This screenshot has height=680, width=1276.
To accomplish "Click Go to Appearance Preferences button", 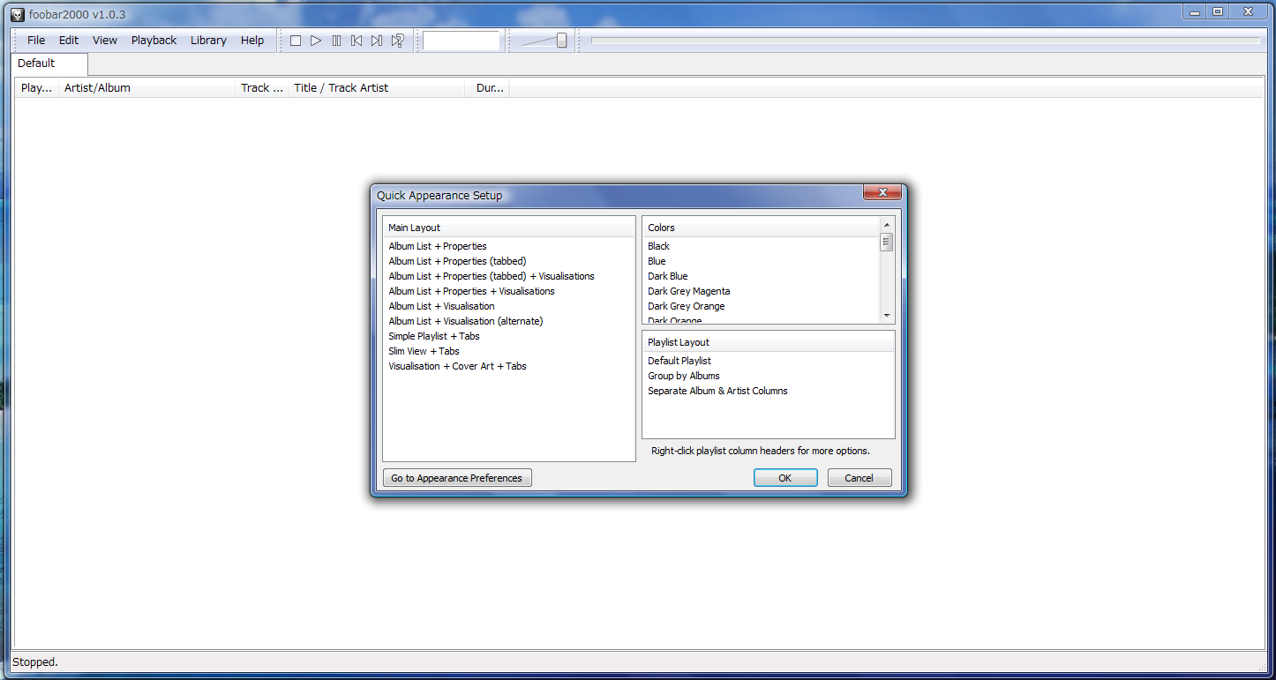I will pos(457,478).
